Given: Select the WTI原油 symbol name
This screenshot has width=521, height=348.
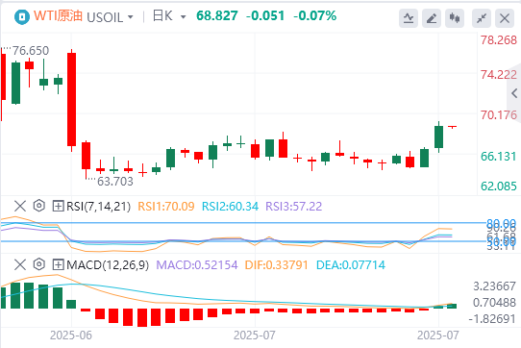Looking at the screenshot, I should pos(58,16).
